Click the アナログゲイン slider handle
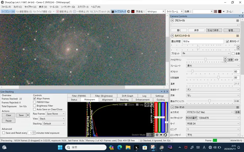Image resolution: width=244 pixels, height=152 pixels. pyautogui.click(x=205, y=60)
